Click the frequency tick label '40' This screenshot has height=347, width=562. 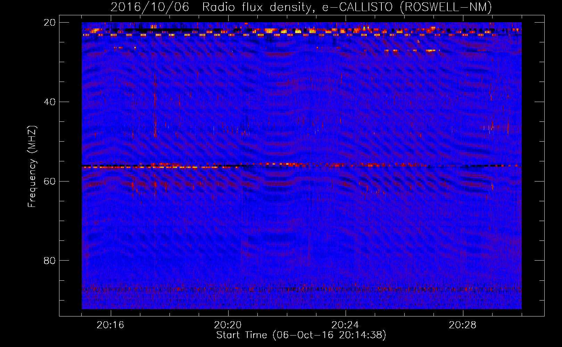(50, 102)
